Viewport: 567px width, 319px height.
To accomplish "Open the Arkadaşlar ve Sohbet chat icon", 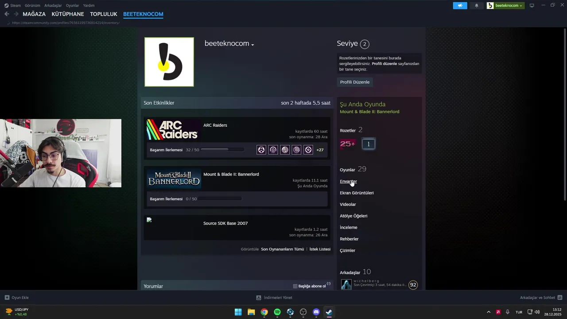I will pos(560,298).
